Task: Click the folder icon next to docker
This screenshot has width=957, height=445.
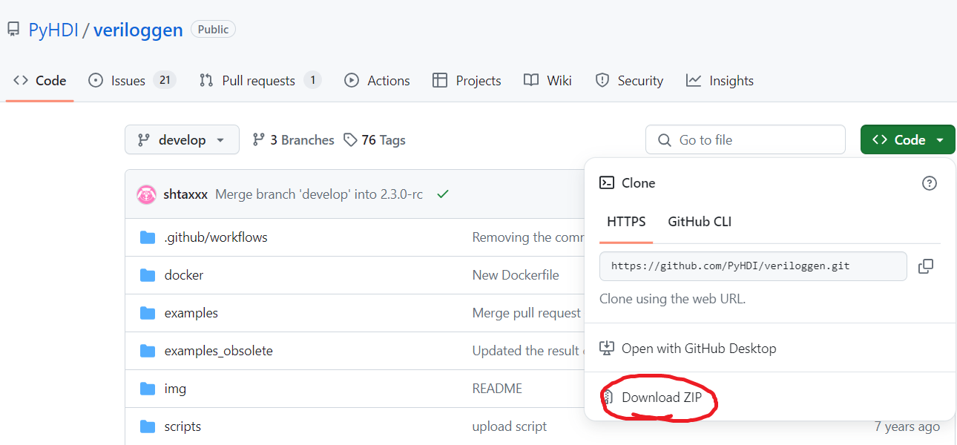Action: [148, 275]
